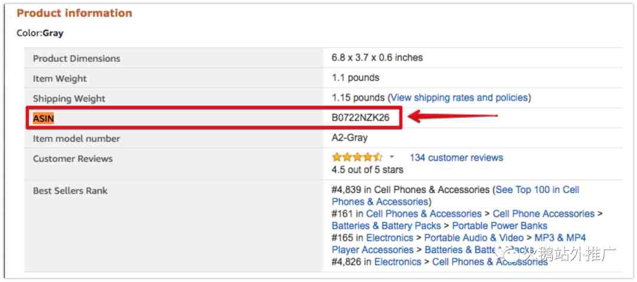
Task: Click the ASIN value B0722NZK26
Action: point(360,118)
